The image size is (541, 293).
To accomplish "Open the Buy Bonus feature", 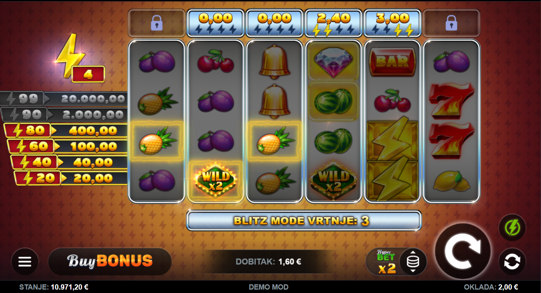I will point(110,261).
